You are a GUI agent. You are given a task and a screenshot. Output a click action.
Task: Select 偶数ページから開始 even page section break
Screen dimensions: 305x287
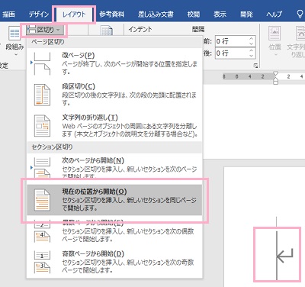coord(114,231)
